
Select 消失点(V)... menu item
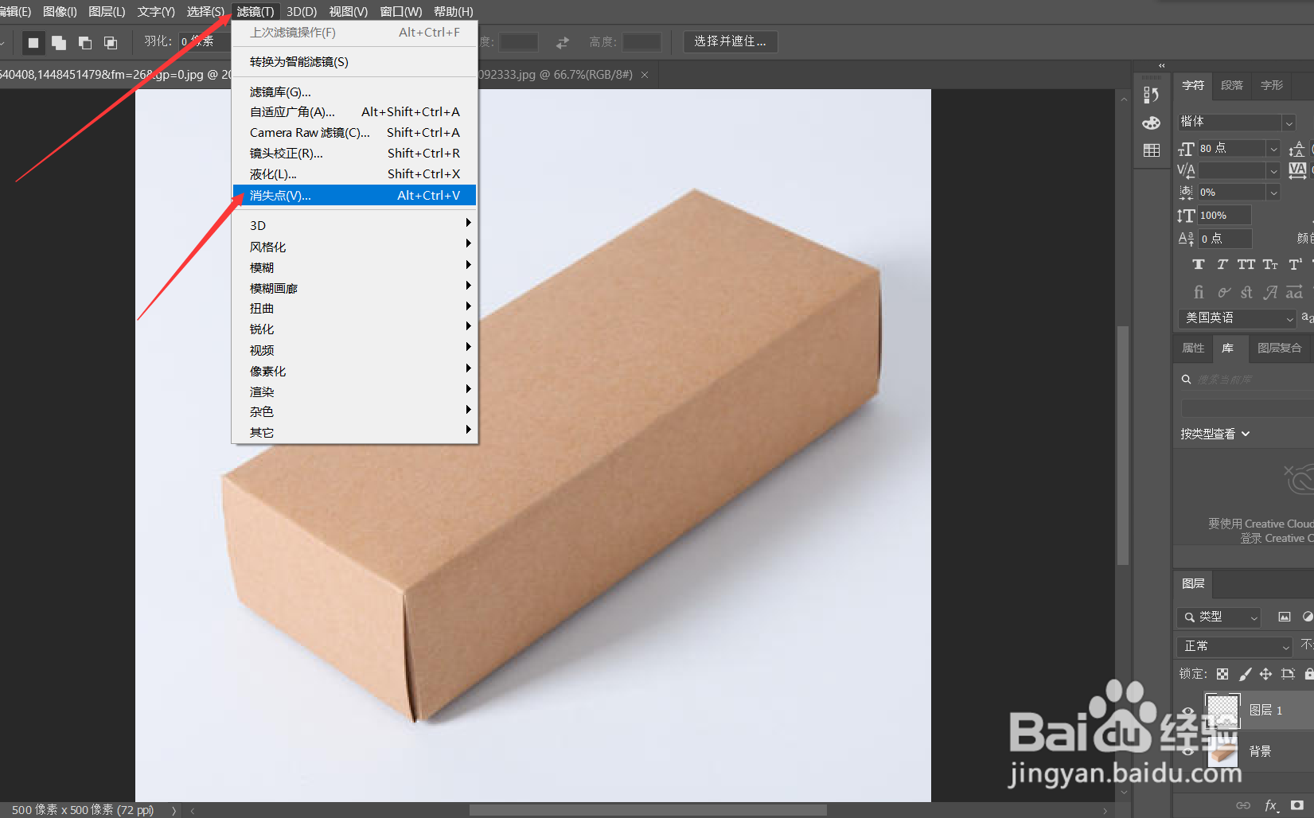click(355, 195)
